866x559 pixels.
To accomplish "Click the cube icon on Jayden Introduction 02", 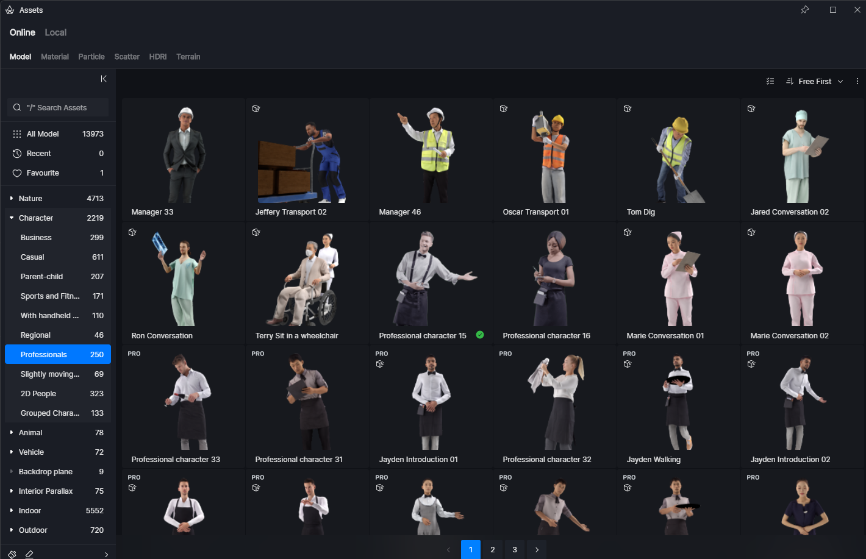I will click(751, 364).
